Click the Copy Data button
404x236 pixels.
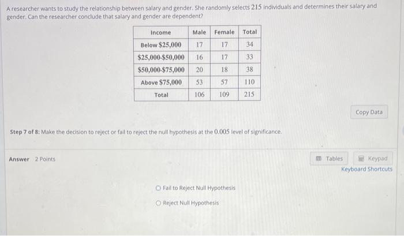click(x=369, y=112)
